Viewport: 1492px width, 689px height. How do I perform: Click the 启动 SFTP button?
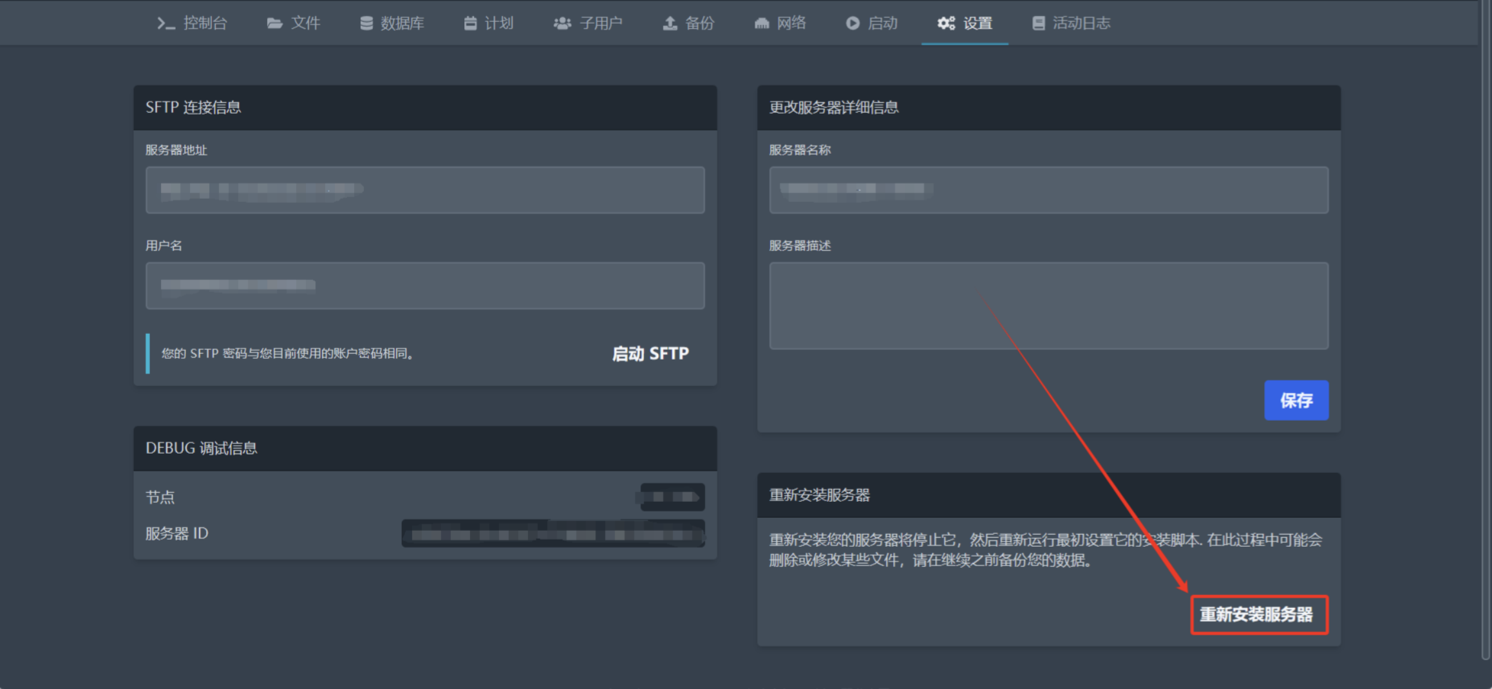[x=650, y=354]
